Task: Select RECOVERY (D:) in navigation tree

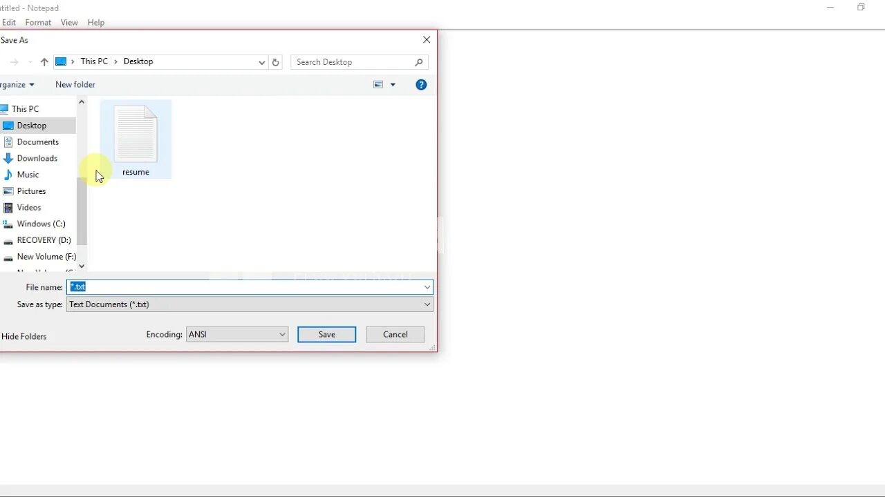Action: (x=44, y=240)
